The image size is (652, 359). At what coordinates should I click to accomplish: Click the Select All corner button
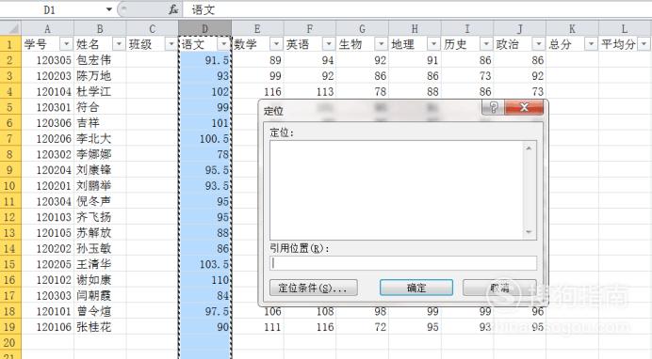coord(10,28)
